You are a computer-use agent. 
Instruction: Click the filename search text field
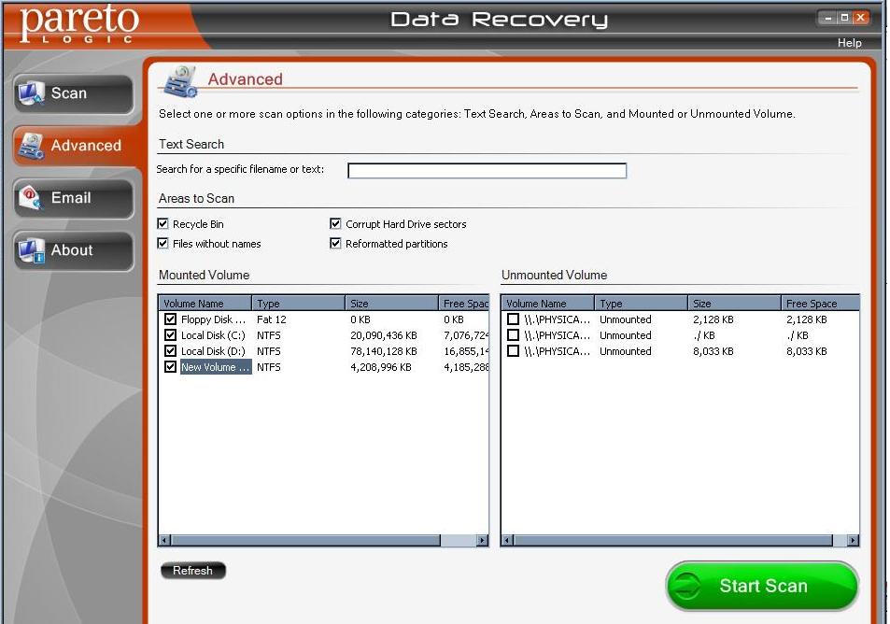coord(487,171)
